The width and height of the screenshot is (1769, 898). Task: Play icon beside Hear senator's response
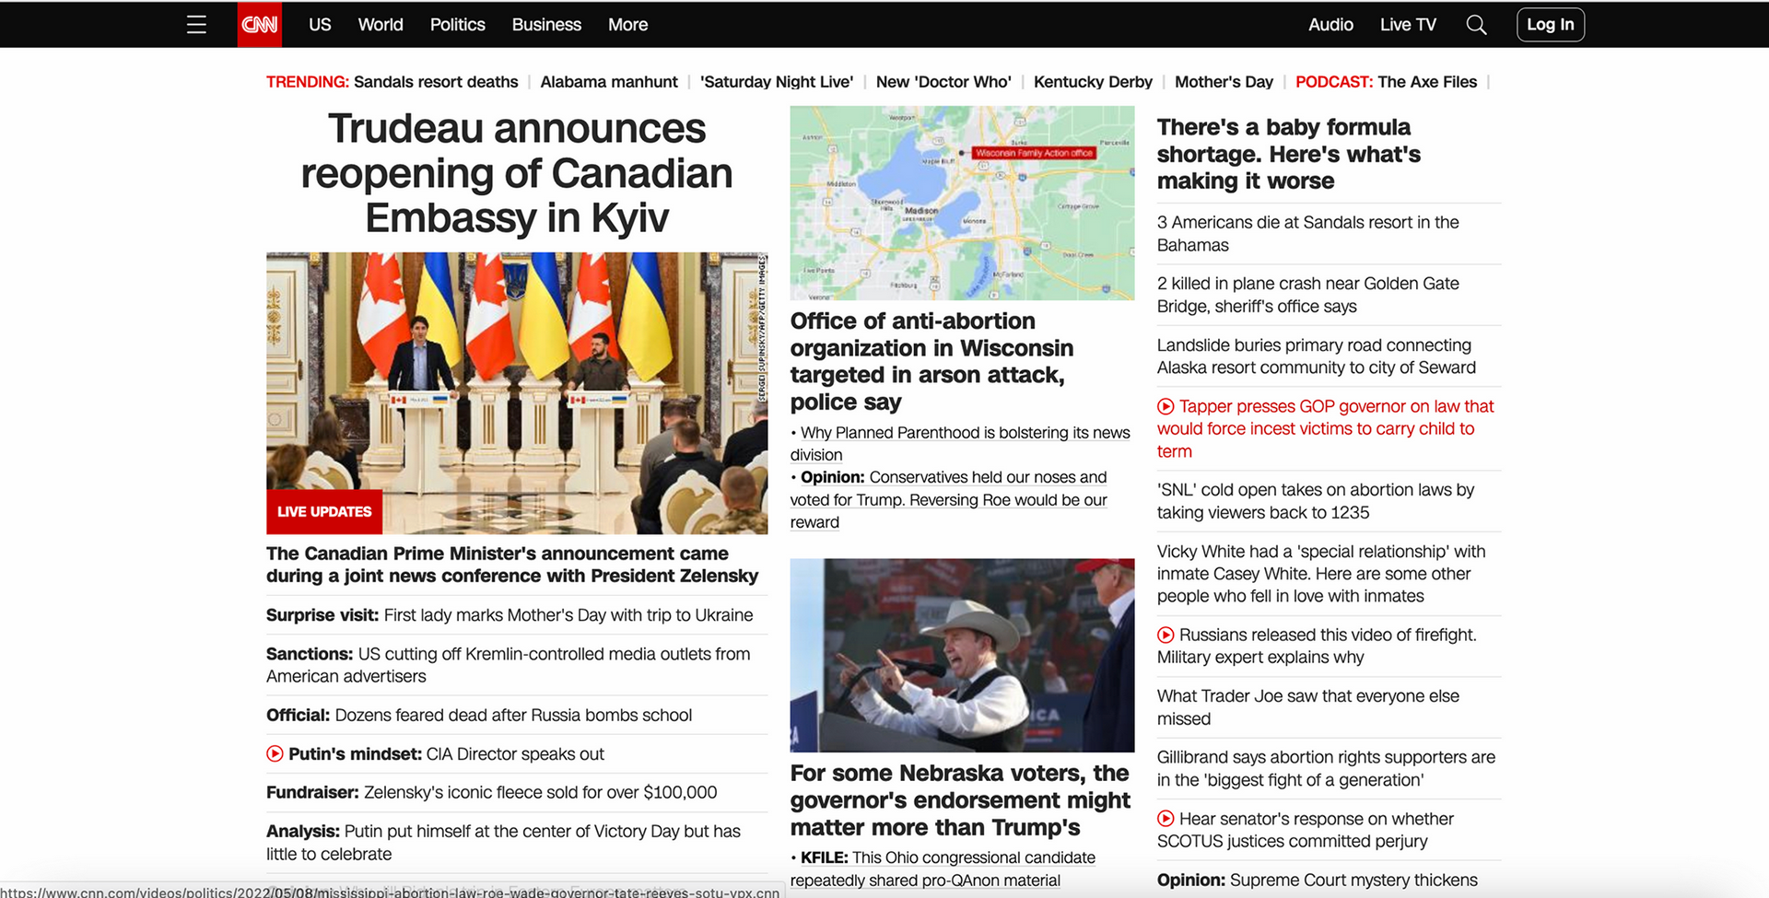pos(1166,819)
